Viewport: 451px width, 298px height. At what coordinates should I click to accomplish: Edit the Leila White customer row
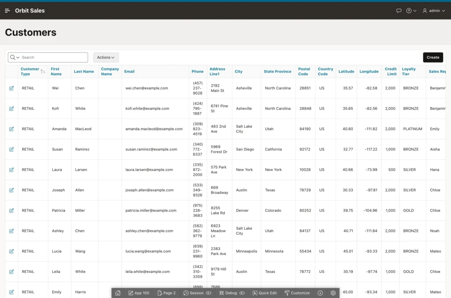pos(11,272)
